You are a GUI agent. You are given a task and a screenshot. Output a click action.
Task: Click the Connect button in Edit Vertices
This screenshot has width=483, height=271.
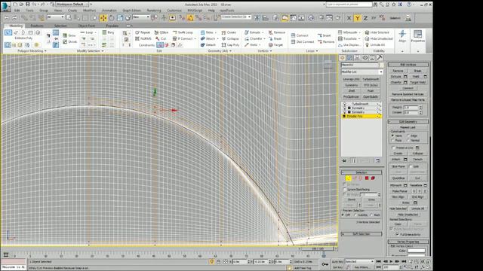pyautogui.click(x=408, y=88)
